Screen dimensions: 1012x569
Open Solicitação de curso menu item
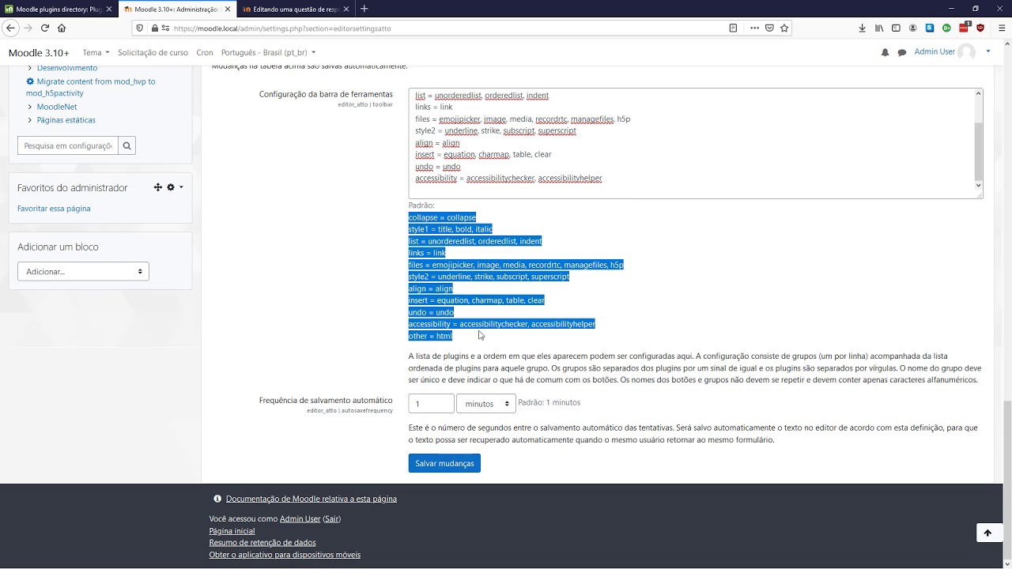tap(153, 52)
